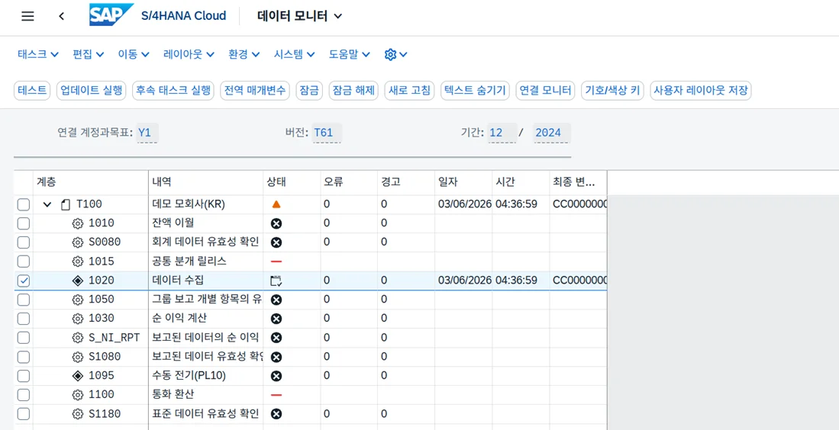This screenshot has width=839, height=430.
Task: Click the diamond icon of task 1095
Action: [x=78, y=376]
